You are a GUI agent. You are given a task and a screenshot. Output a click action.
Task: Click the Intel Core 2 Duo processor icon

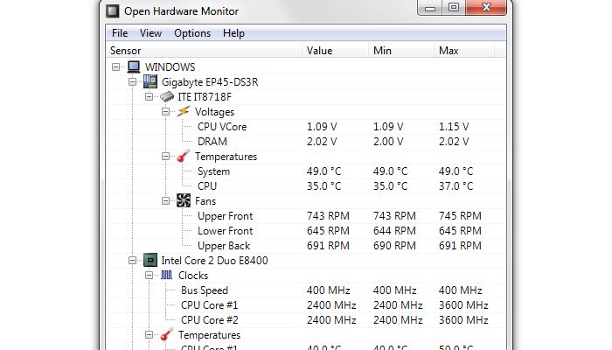pyautogui.click(x=150, y=260)
